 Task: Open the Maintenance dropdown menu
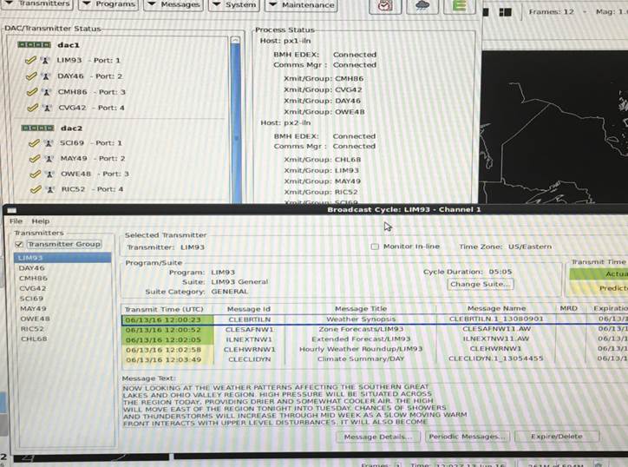click(302, 5)
